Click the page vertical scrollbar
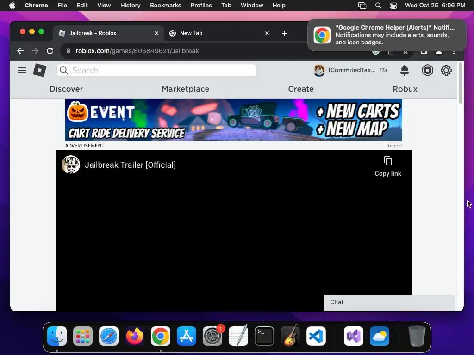Image resolution: width=474 pixels, height=355 pixels. click(461, 83)
